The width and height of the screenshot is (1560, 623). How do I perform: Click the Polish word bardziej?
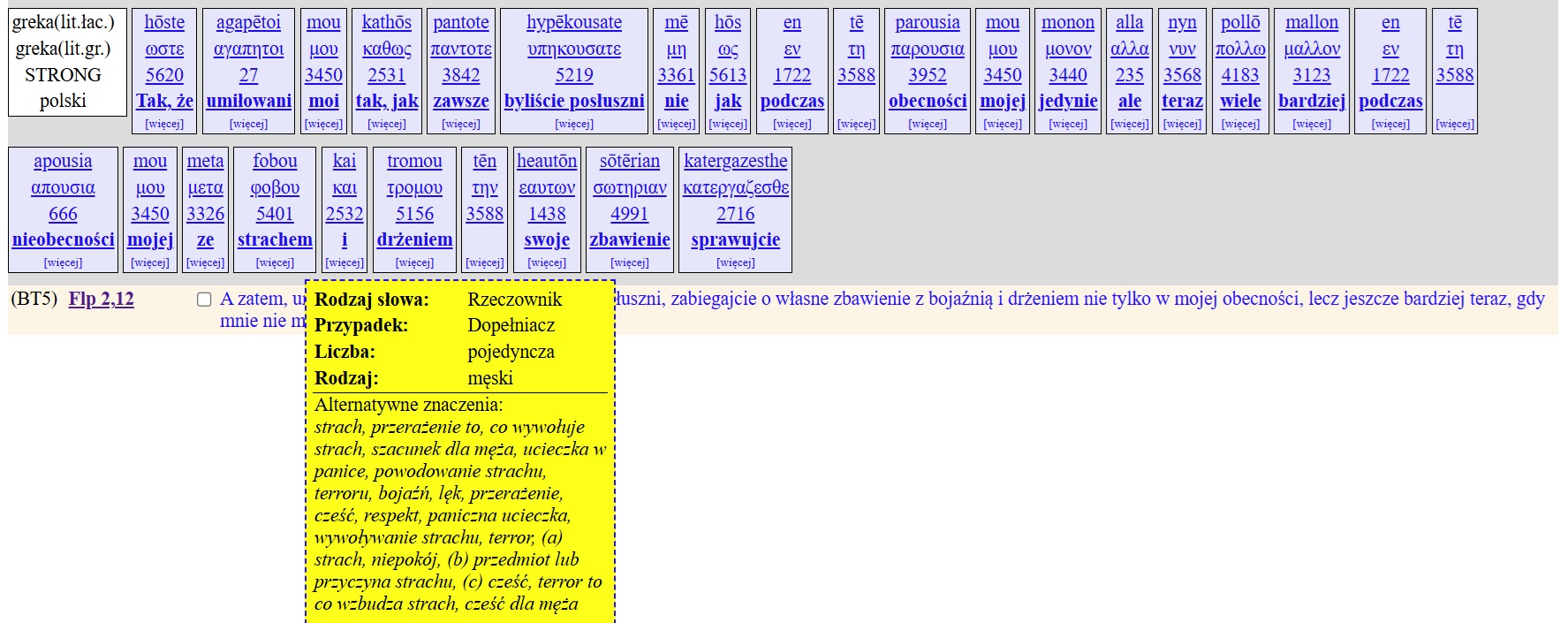pos(1312,101)
